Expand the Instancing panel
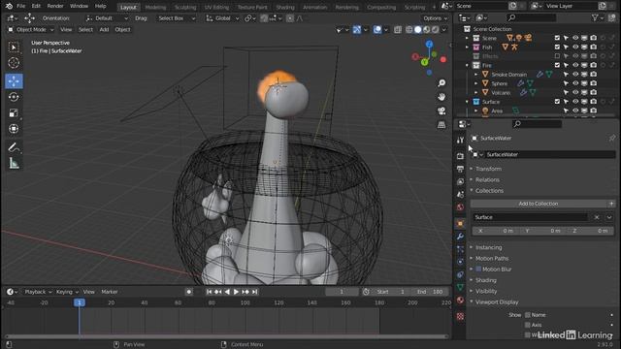The height and width of the screenshot is (349, 621). tap(488, 247)
